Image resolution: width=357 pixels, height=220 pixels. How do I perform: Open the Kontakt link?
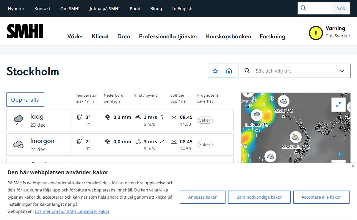click(x=42, y=8)
